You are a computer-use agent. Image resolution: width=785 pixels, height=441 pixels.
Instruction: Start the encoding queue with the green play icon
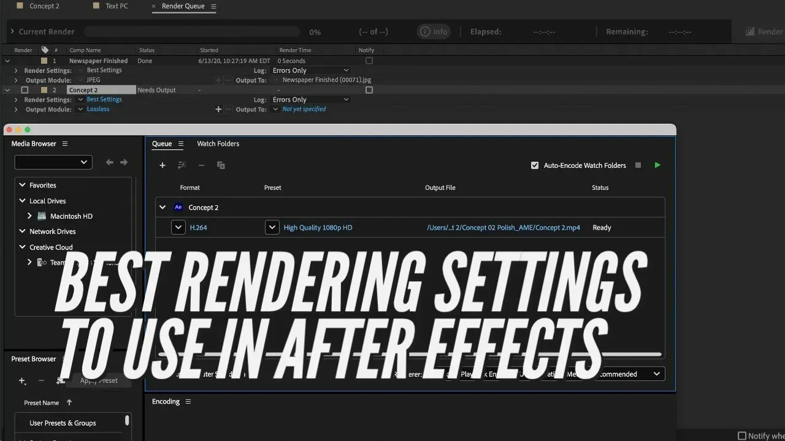point(657,165)
